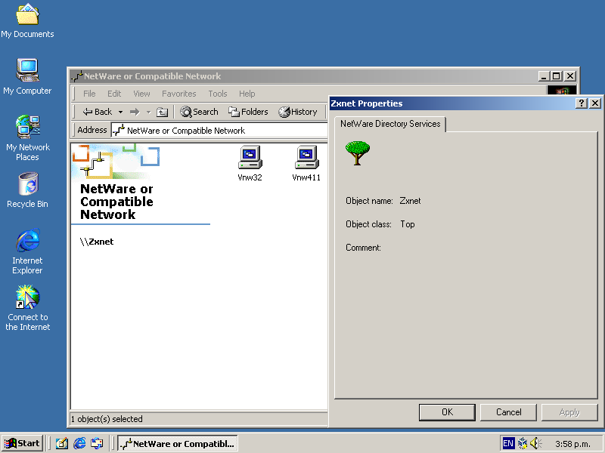
Task: Open the View menu
Action: point(141,94)
